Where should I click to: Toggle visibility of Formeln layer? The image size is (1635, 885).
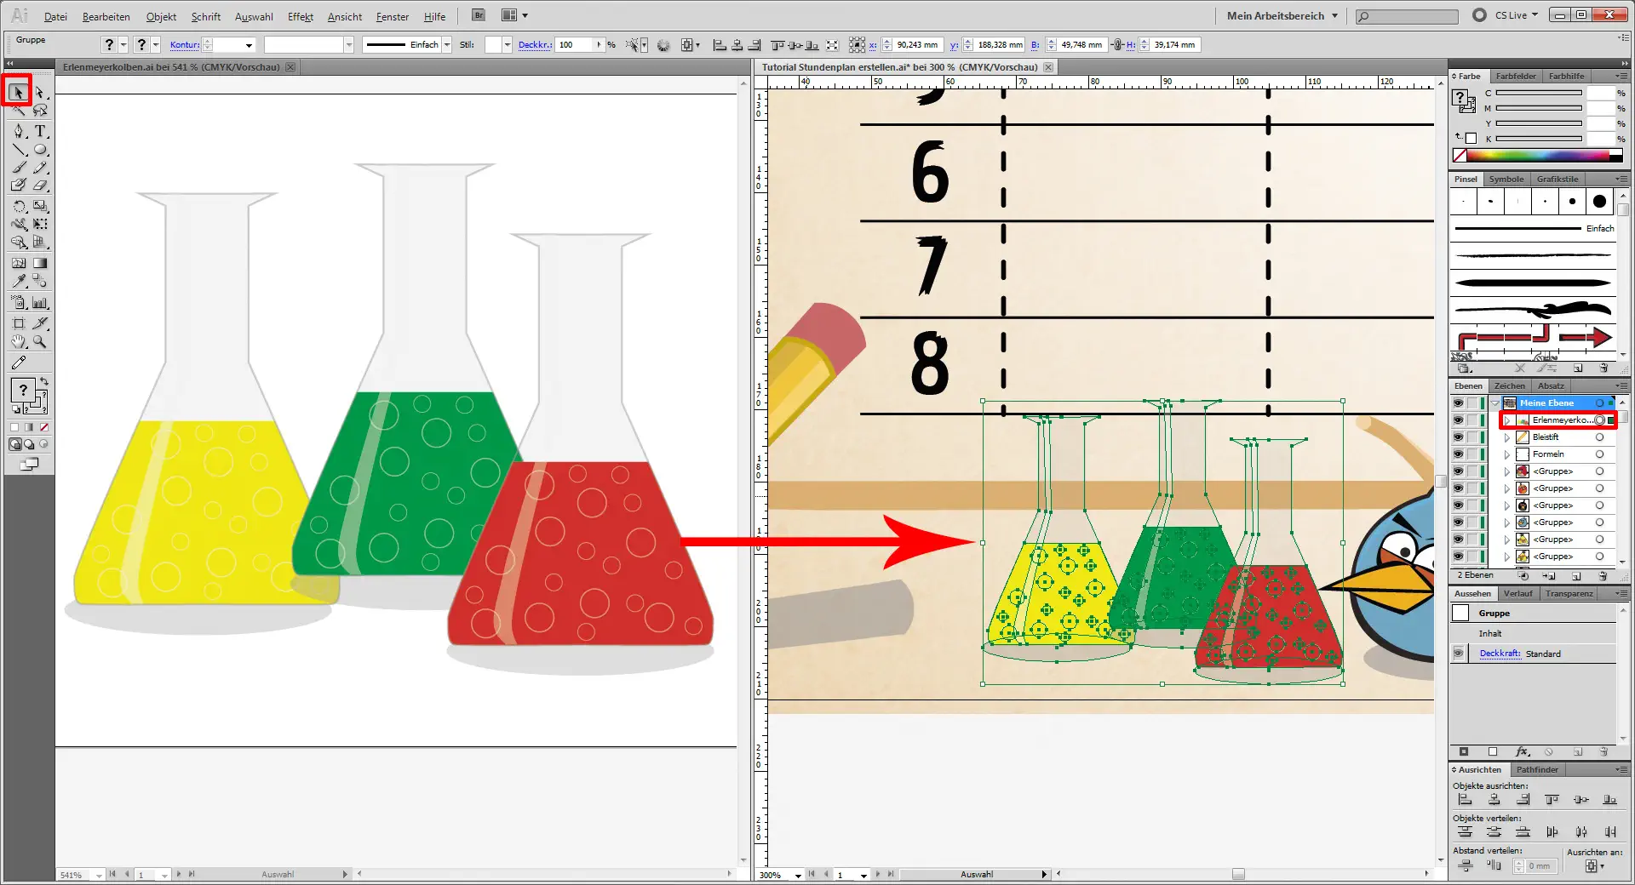(1458, 454)
